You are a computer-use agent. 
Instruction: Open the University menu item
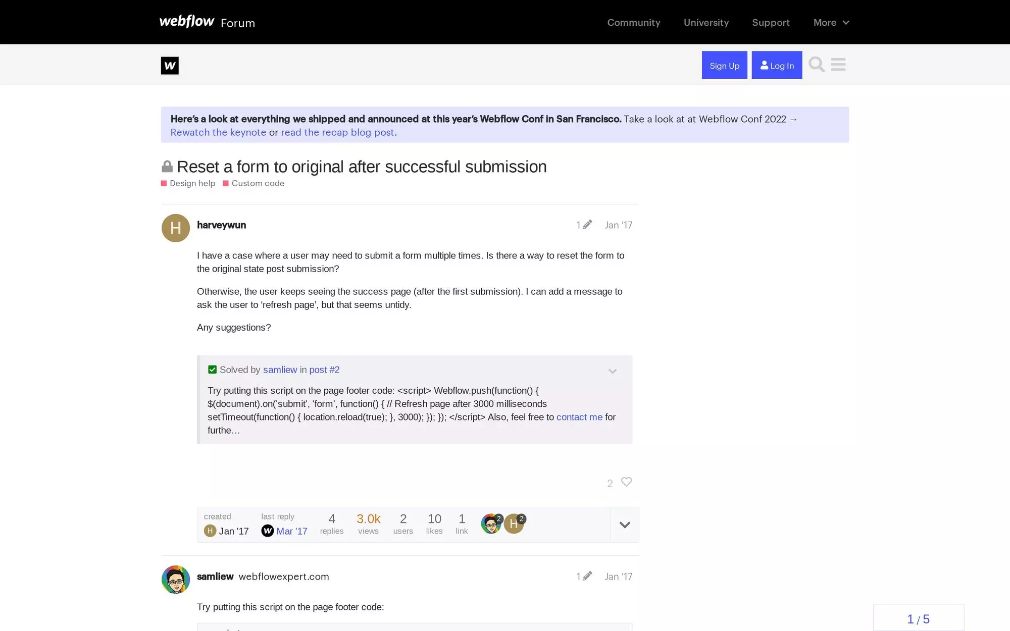[706, 23]
